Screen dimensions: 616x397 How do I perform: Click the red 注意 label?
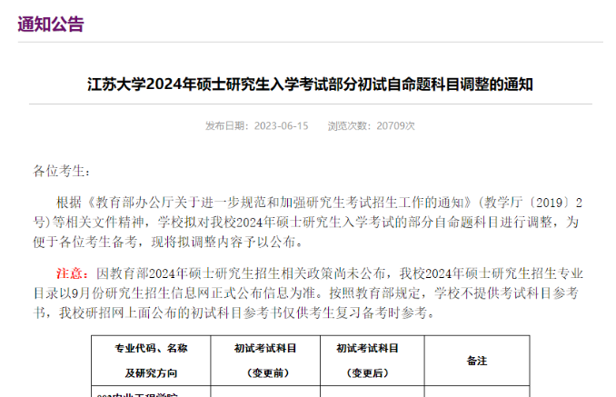click(x=73, y=273)
